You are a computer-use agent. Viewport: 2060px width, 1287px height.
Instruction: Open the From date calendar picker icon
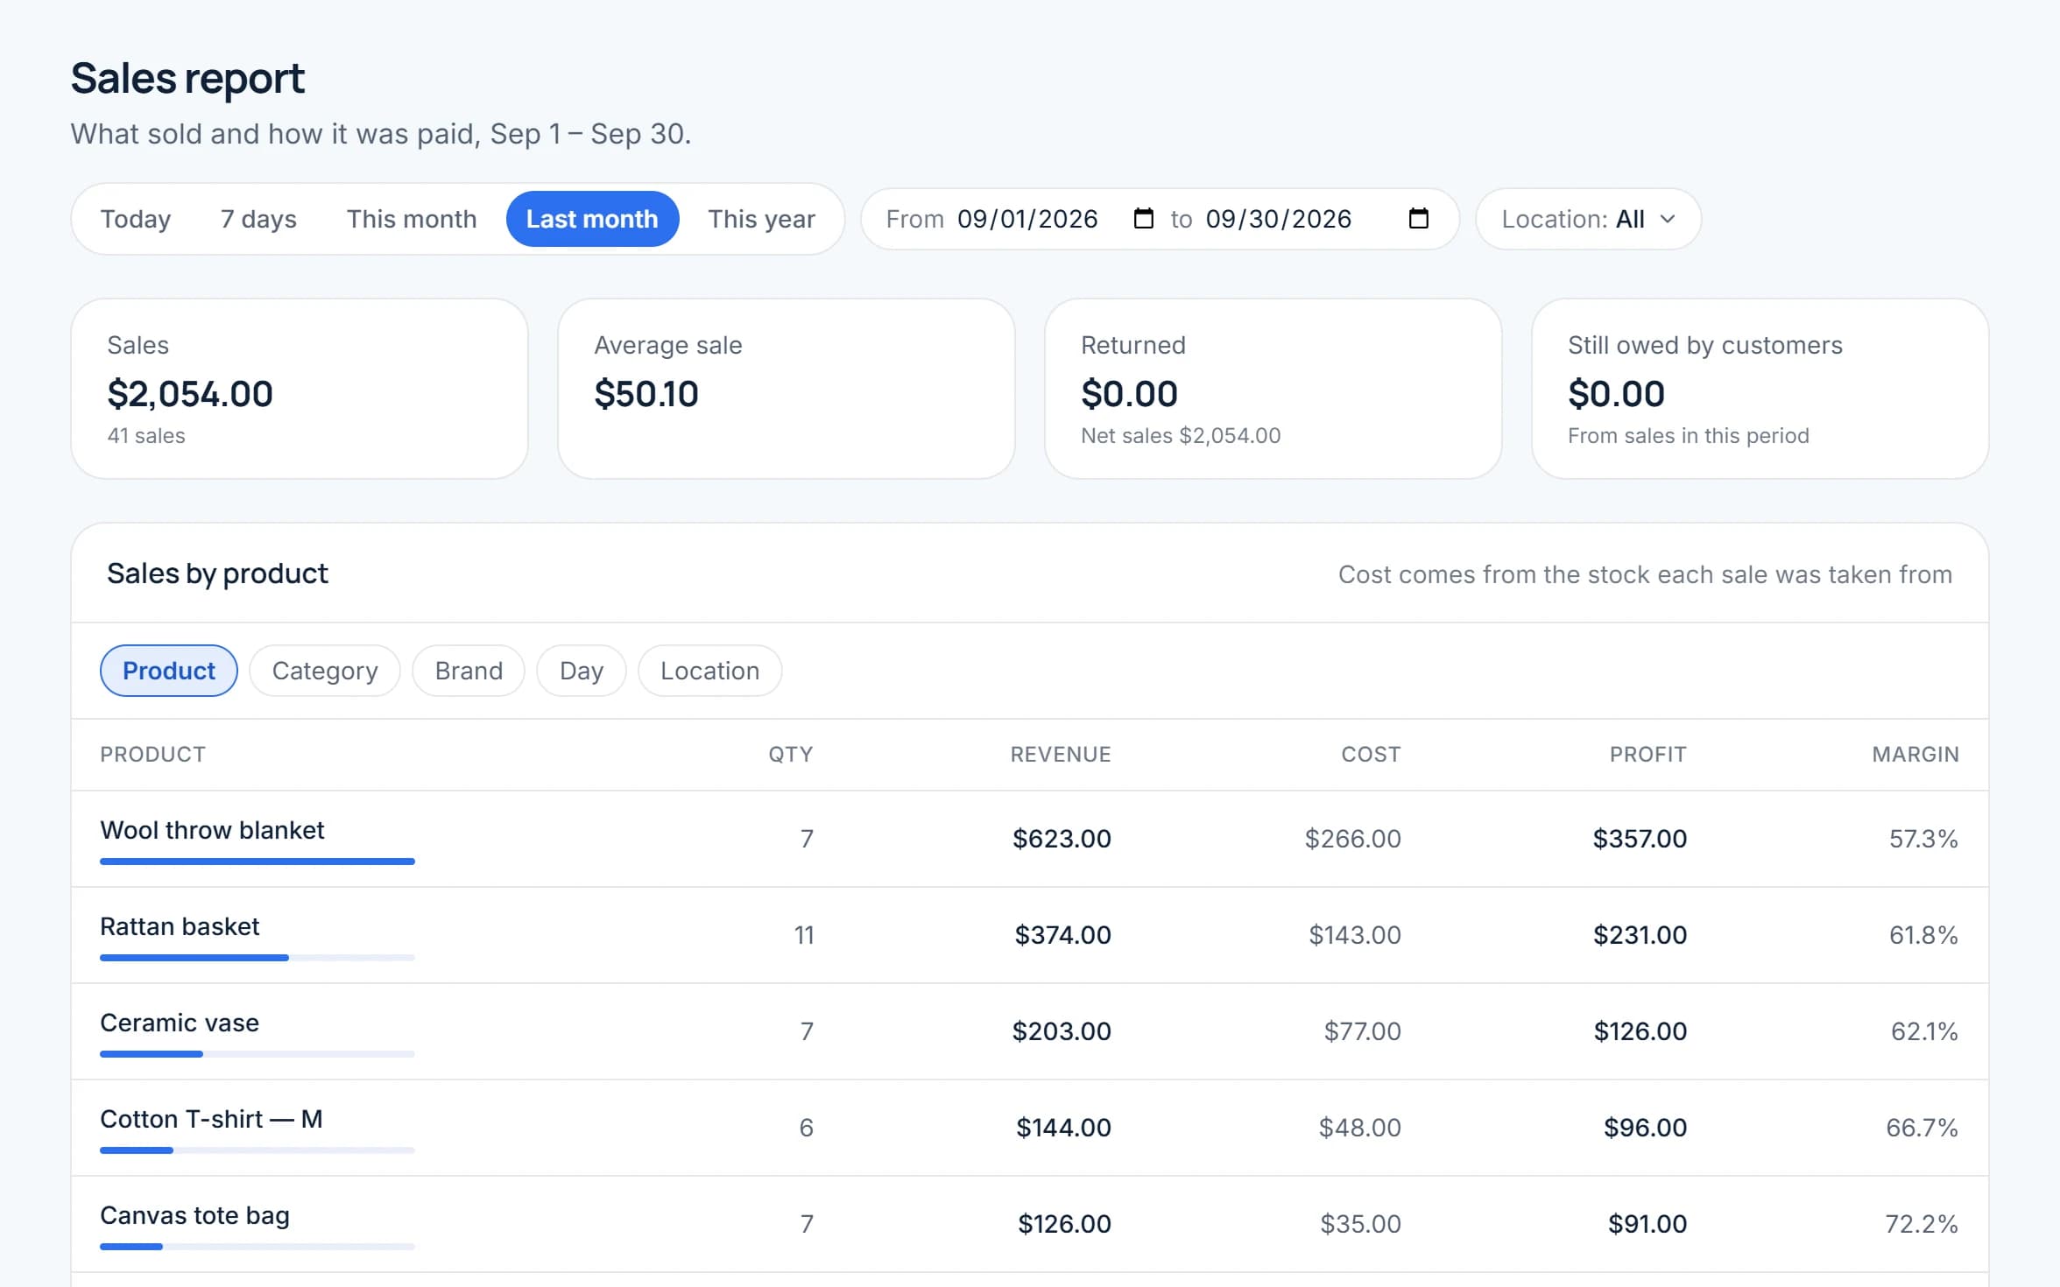[x=1143, y=219]
